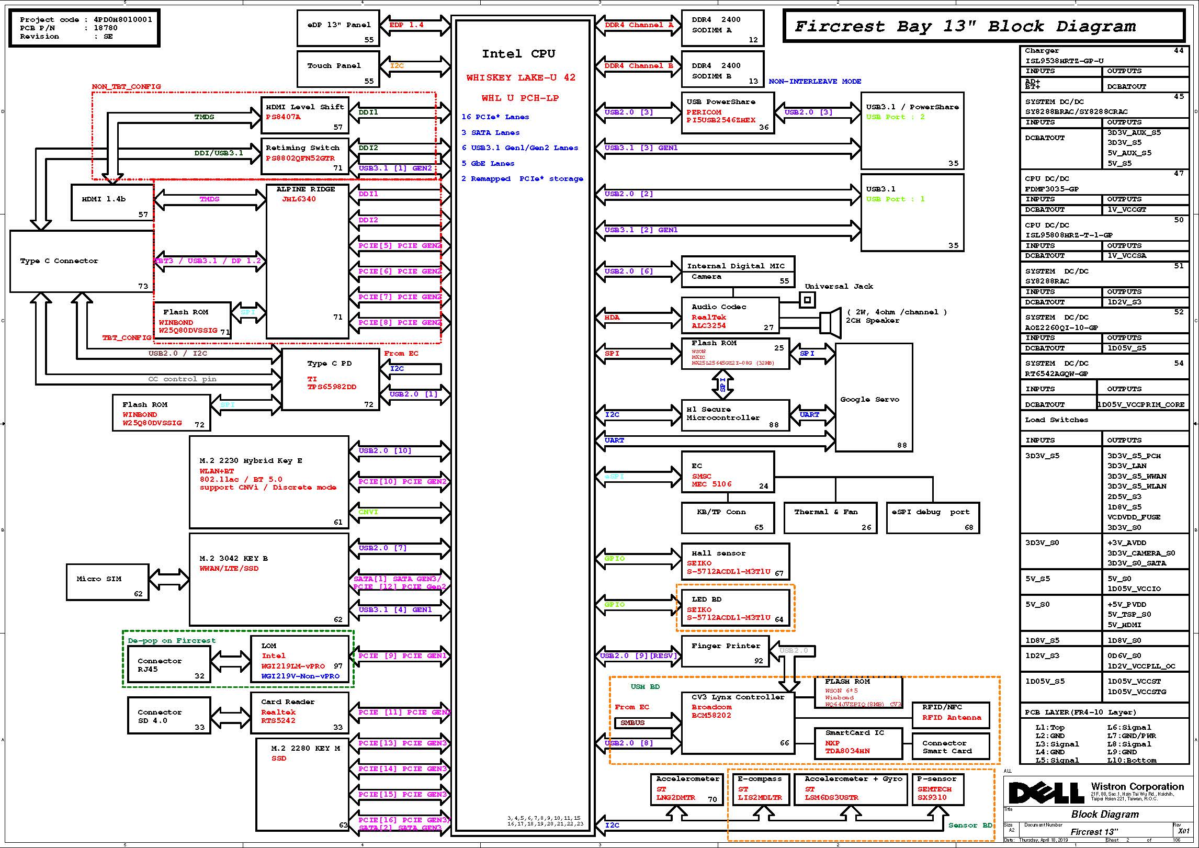Click the speaker symbol near Audio Codec
The image size is (1199, 848).
[831, 322]
